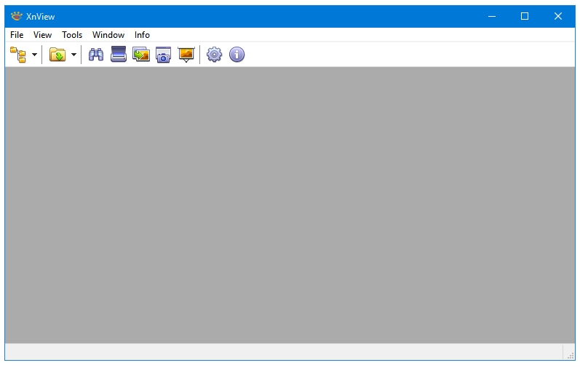The width and height of the screenshot is (580, 368).
Task: Minimize the XnView window
Action: (492, 16)
